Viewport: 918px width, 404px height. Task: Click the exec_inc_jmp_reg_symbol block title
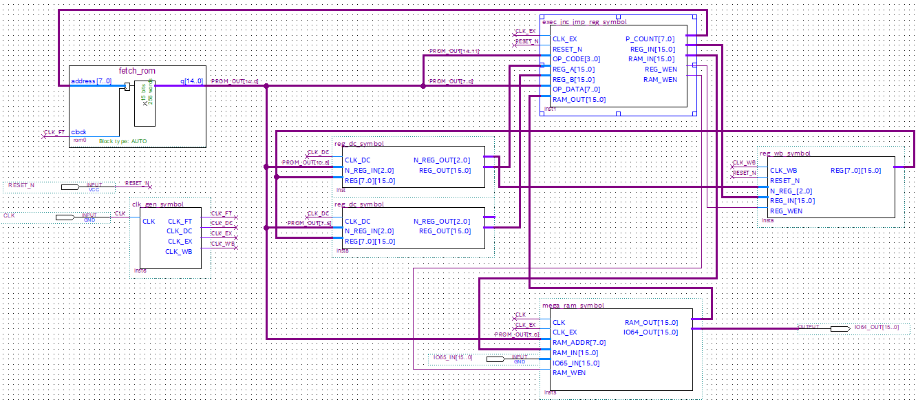pyautogui.click(x=584, y=22)
